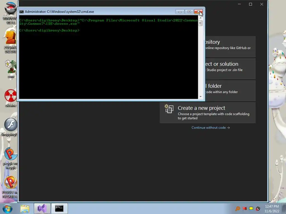Viewport: 286px width, 214px height.
Task: Click the cmd vertical scrollbar thumb
Action: 201,23
